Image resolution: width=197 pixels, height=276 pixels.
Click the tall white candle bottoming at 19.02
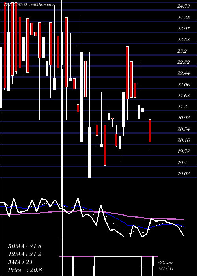(x=89, y=152)
